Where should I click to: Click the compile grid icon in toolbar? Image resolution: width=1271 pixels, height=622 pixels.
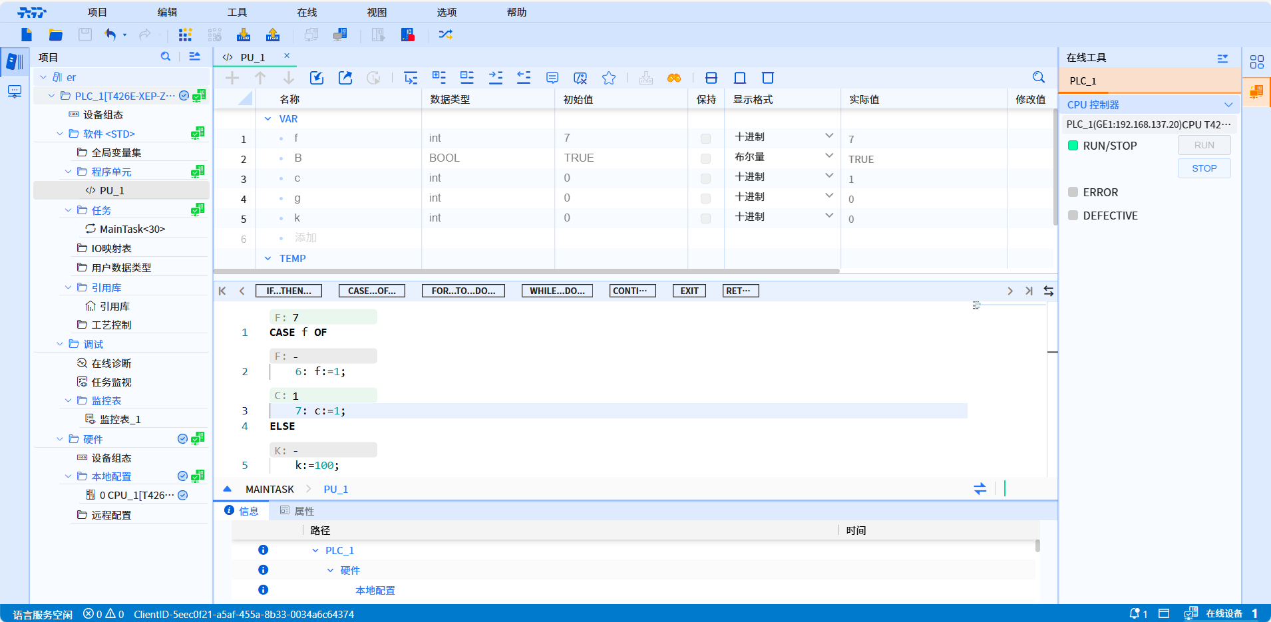click(185, 35)
